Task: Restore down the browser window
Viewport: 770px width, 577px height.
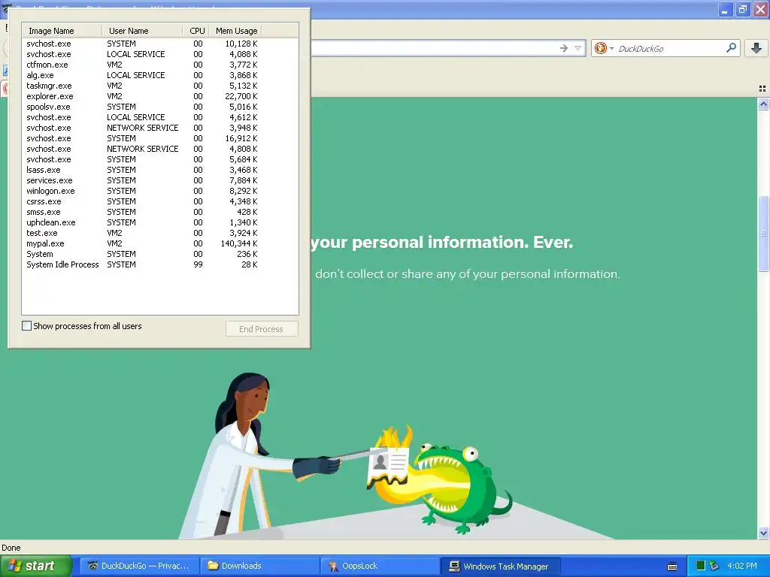Action: (743, 9)
